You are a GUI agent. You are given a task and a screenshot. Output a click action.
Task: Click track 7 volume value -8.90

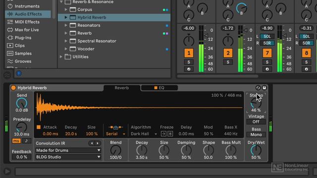pyautogui.click(x=267, y=28)
